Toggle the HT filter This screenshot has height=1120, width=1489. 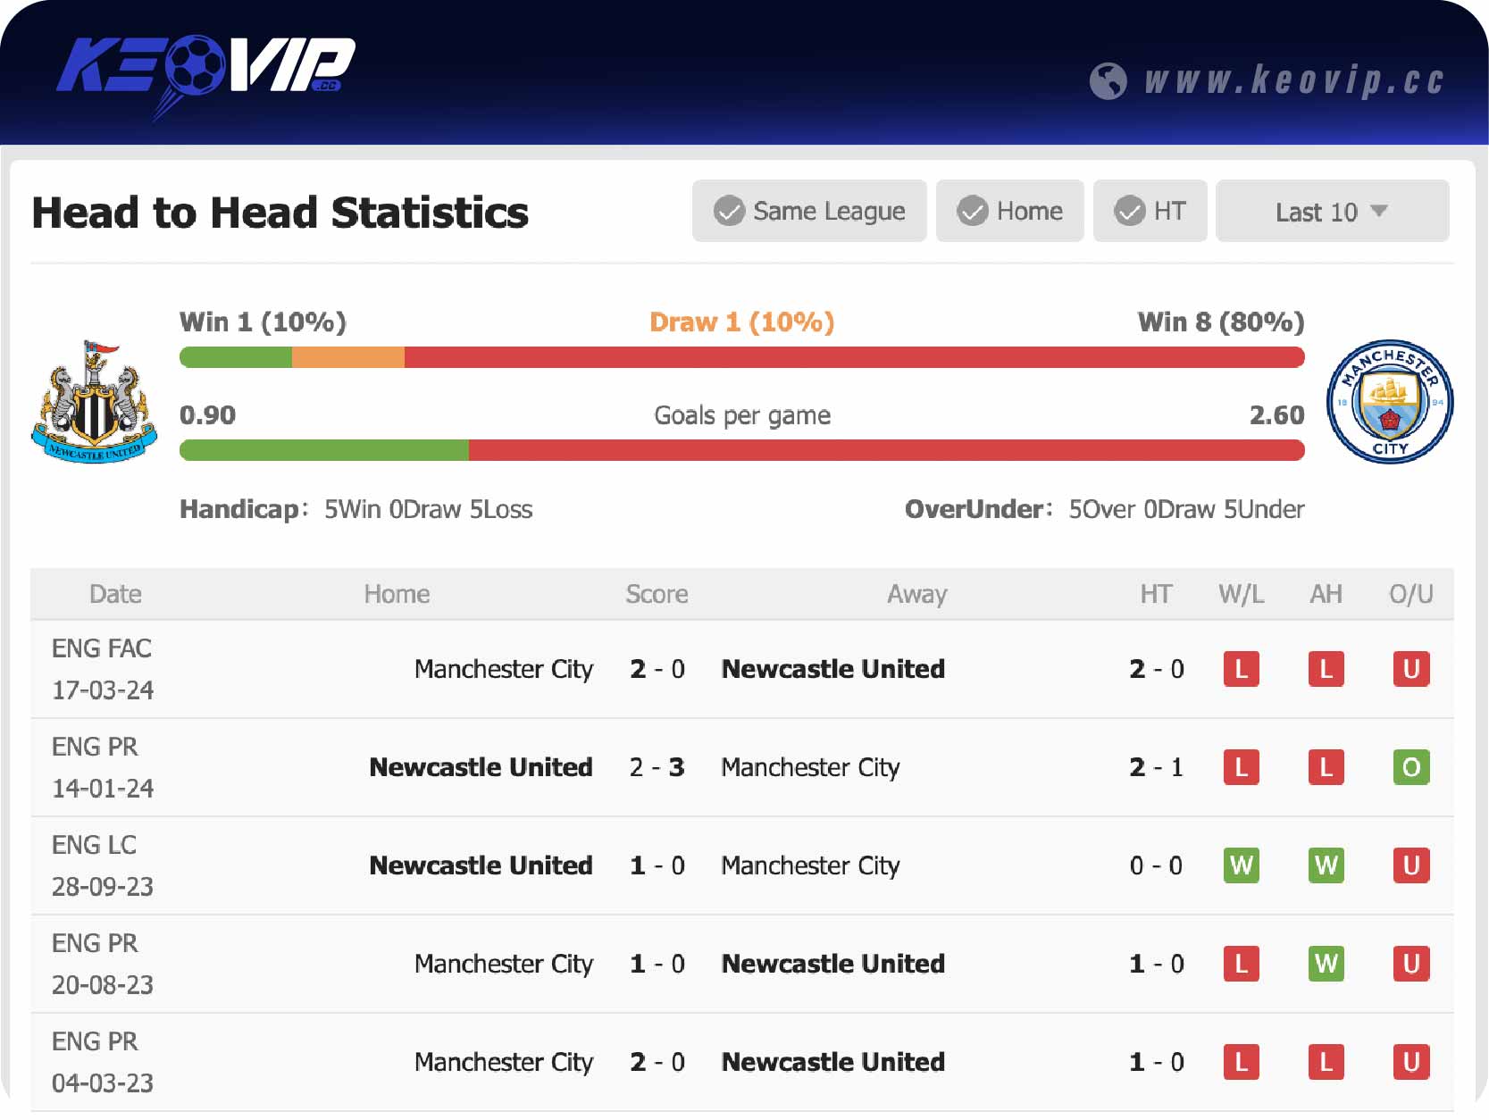click(1150, 211)
